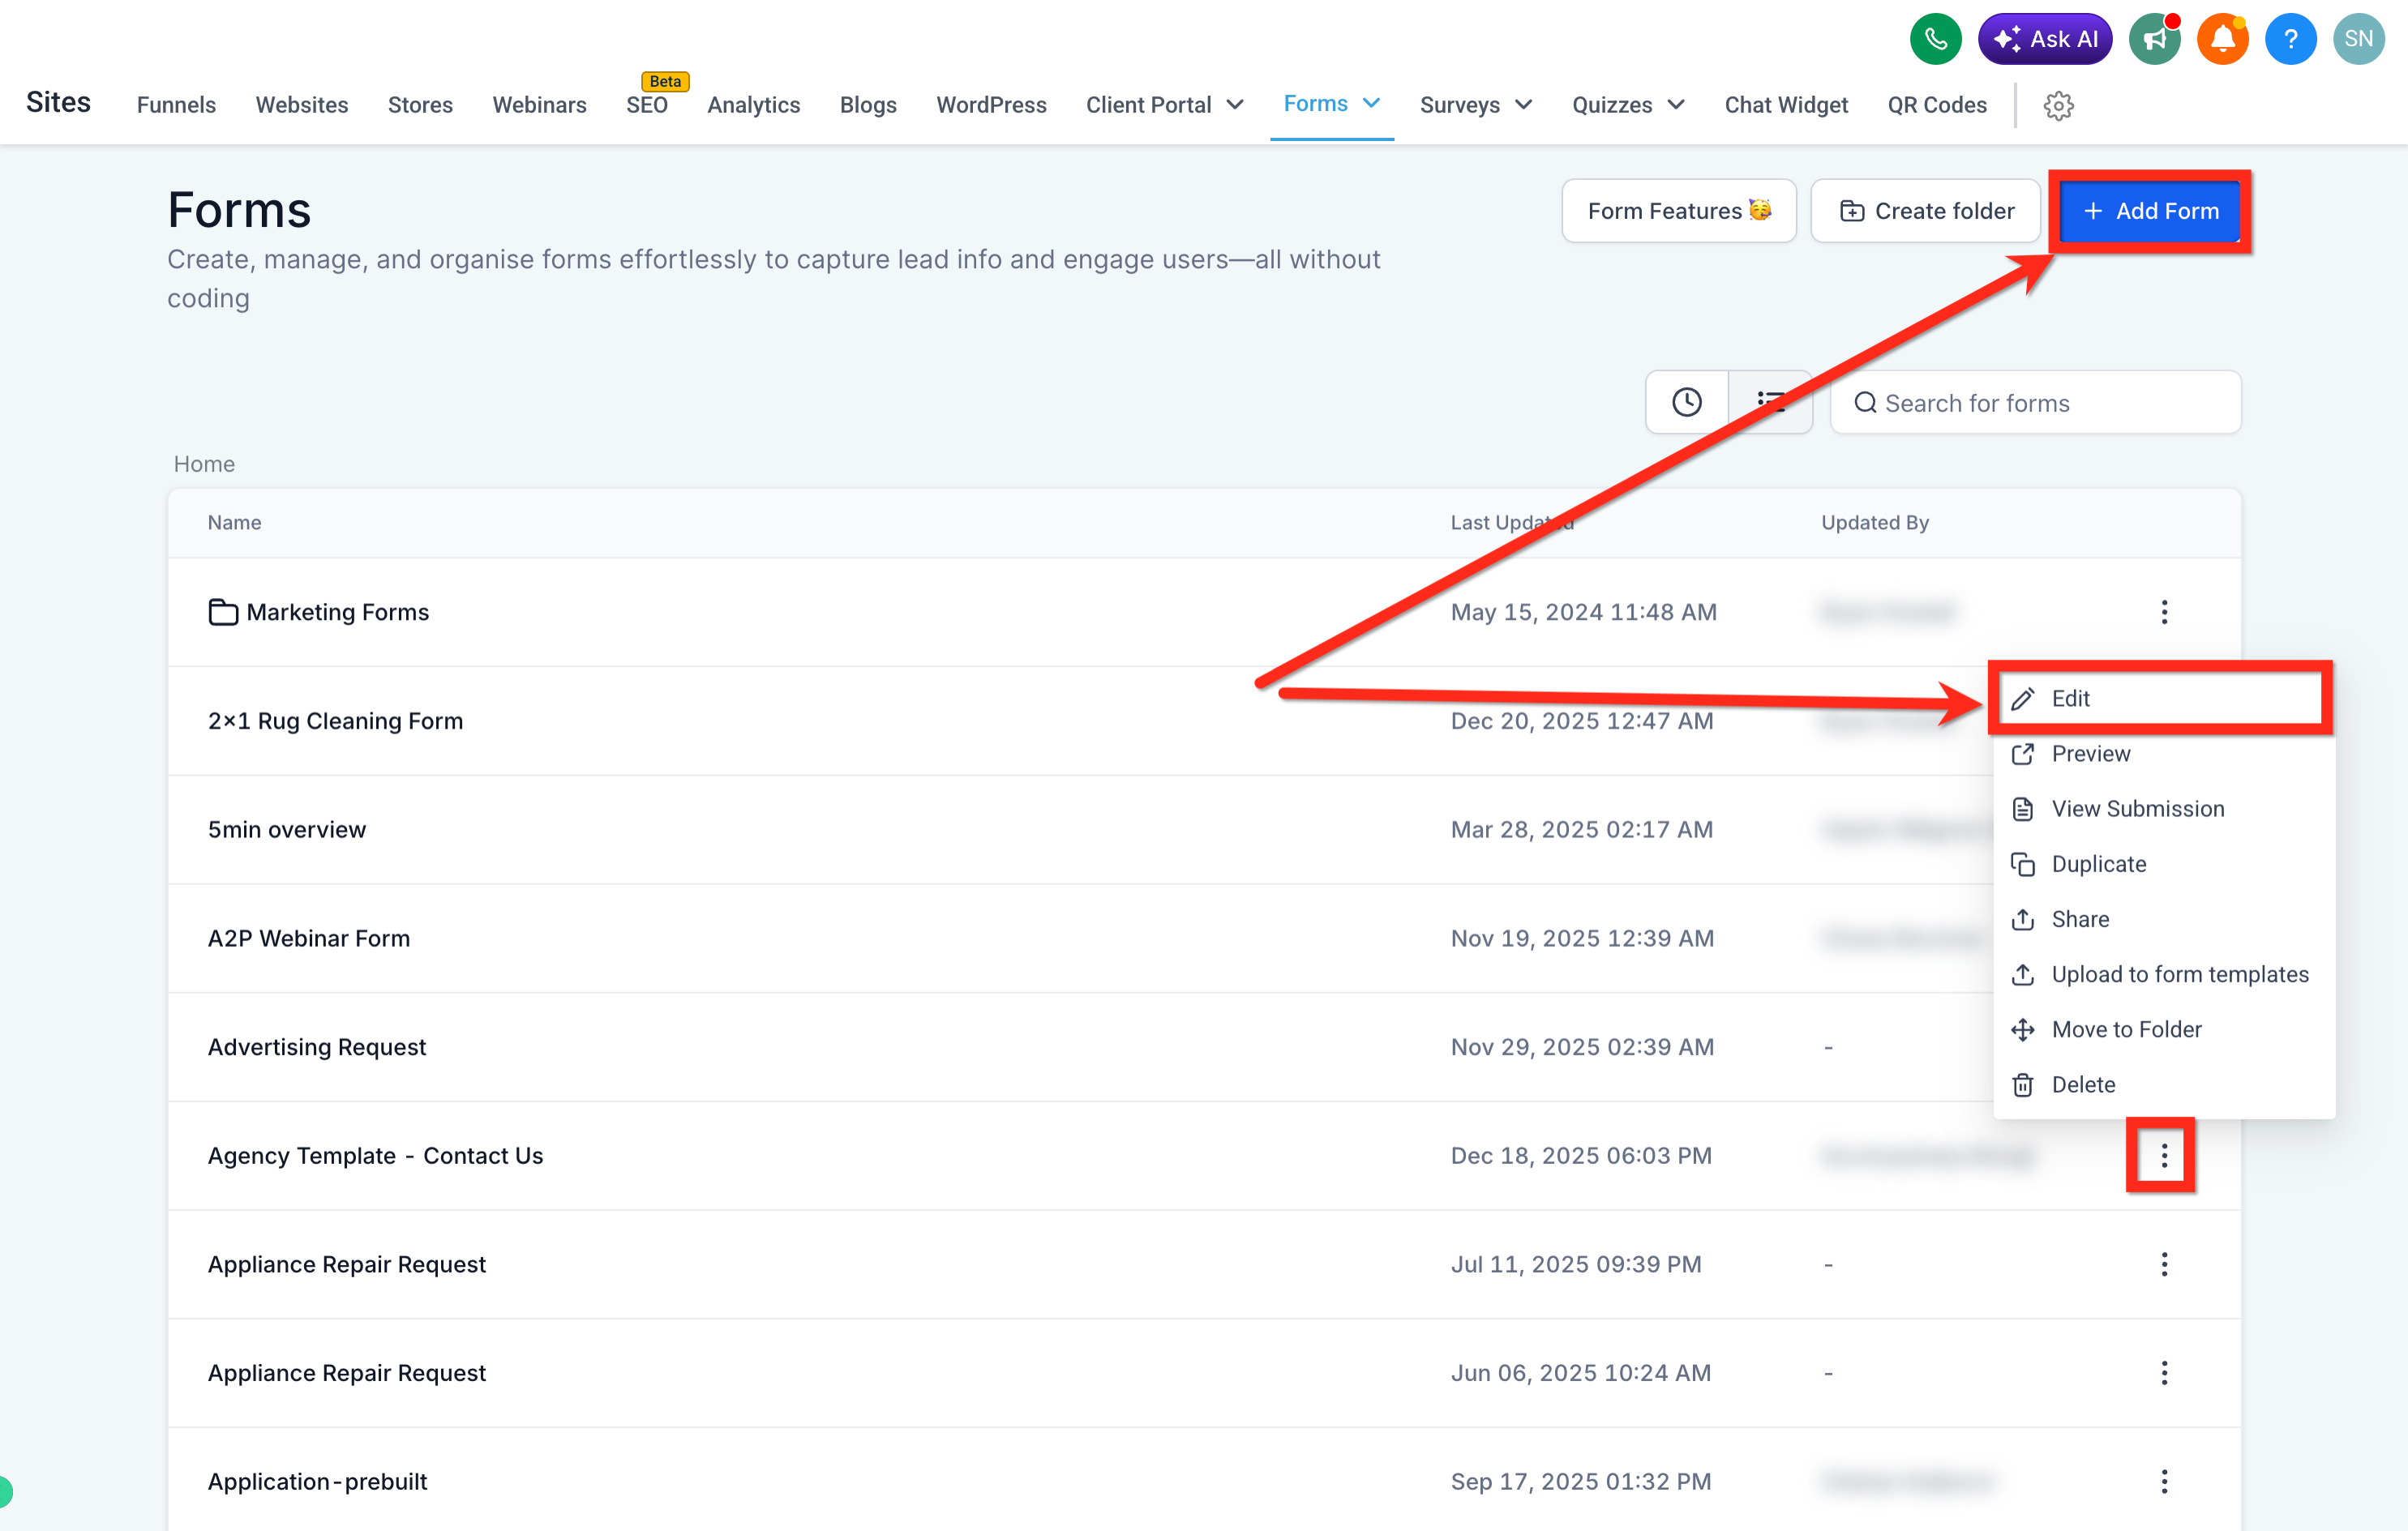This screenshot has height=1531, width=2408.
Task: Expand the Forms nav dropdown chevron
Action: [1371, 103]
